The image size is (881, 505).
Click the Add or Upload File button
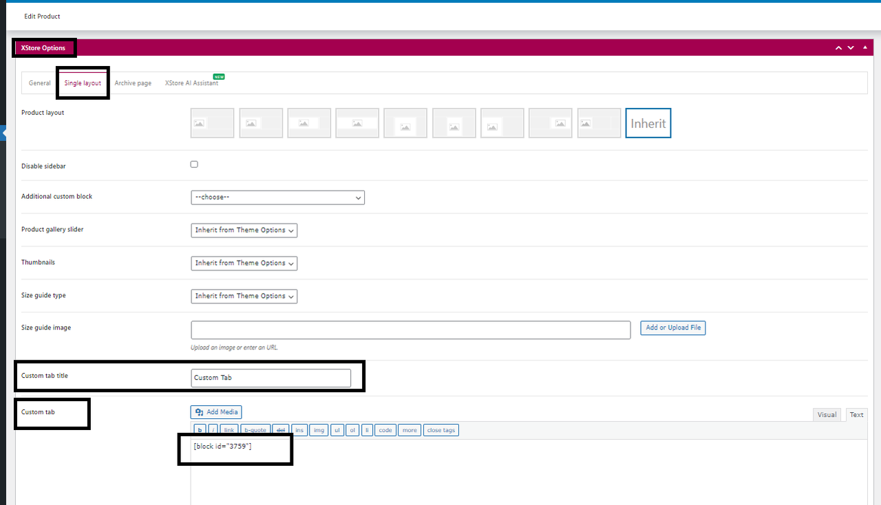(673, 328)
